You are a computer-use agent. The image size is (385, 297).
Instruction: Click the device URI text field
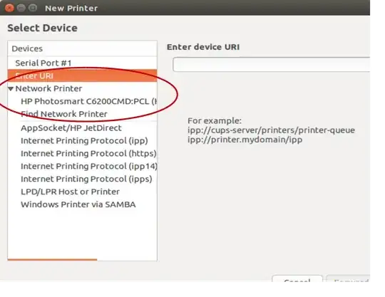tap(272, 65)
